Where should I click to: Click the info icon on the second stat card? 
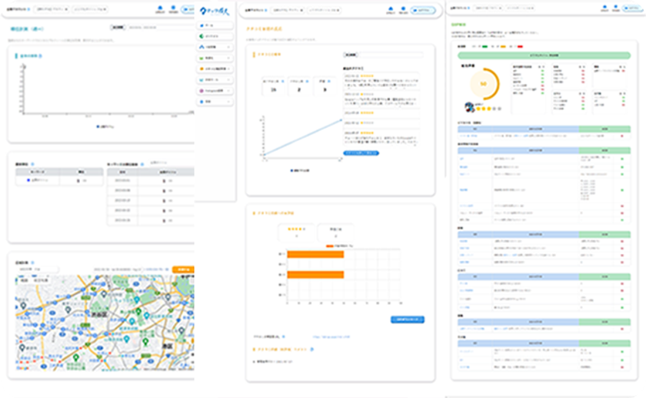pos(308,82)
